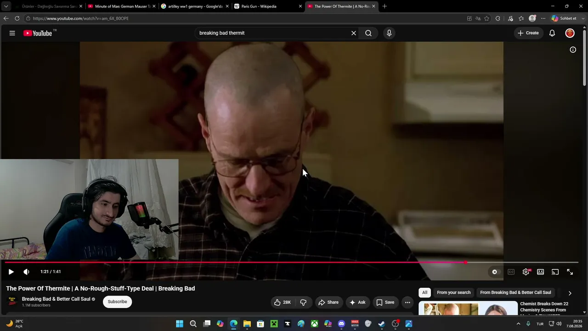Image resolution: width=588 pixels, height=331 pixels.
Task: Open the Microsoft Store from the taskbar
Action: (x=260, y=324)
